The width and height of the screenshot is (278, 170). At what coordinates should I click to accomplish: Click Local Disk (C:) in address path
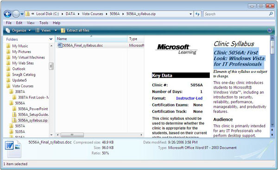click(x=48, y=14)
